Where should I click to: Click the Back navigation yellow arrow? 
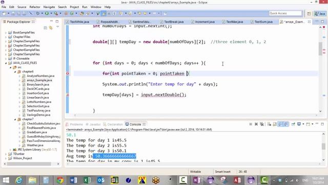[x=145, y=13]
